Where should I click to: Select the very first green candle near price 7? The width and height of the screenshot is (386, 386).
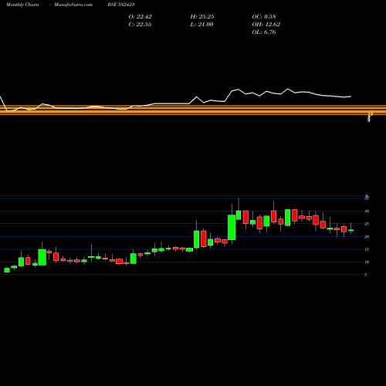7,270
